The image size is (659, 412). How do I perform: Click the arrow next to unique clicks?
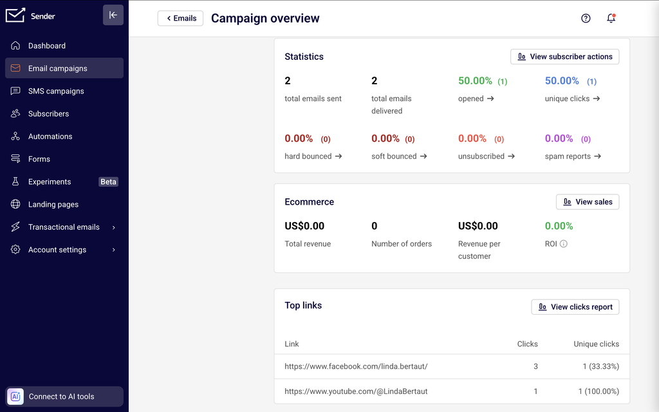coord(597,98)
